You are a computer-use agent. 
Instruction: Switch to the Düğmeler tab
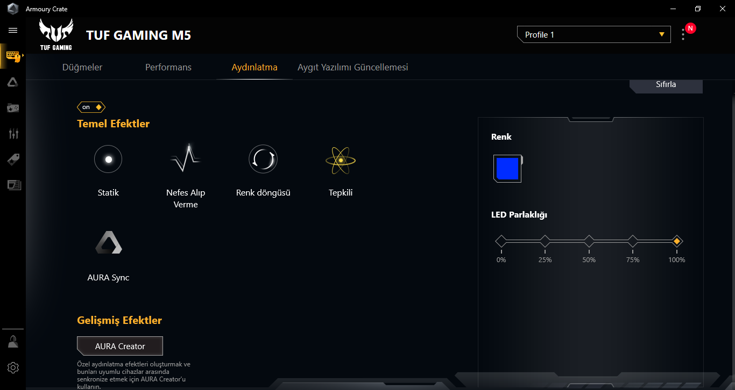click(x=82, y=67)
